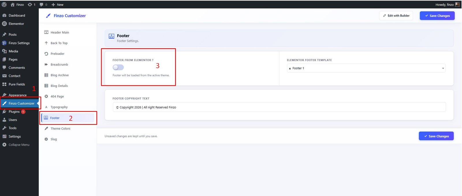Open Theme Colors section
This screenshot has width=462, height=196.
point(68,129)
